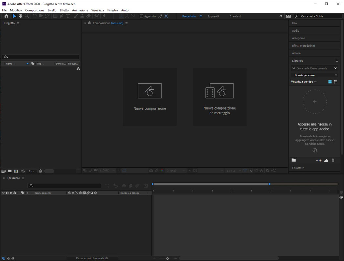Switch to Apprendi workspace

[x=213, y=16]
